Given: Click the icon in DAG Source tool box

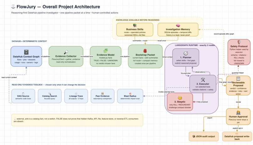Looking at the screenshot, I should coord(23,94).
